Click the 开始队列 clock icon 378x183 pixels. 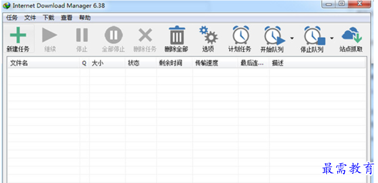275,35
